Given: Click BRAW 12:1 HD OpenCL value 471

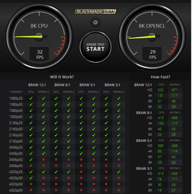Looking at the screenshot, I should coord(174,90).
